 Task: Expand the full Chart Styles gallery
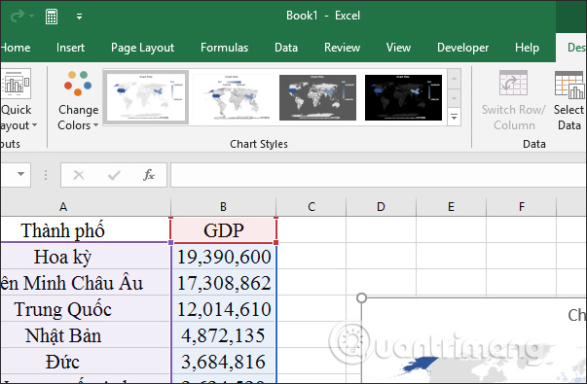tap(454, 117)
